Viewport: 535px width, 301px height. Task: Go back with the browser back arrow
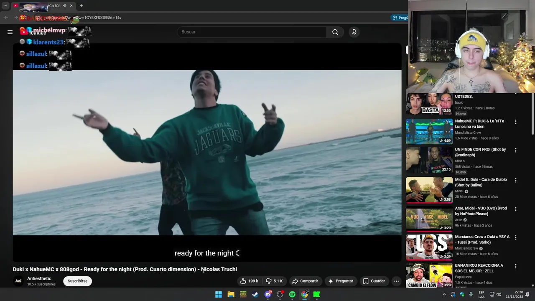tap(6, 18)
